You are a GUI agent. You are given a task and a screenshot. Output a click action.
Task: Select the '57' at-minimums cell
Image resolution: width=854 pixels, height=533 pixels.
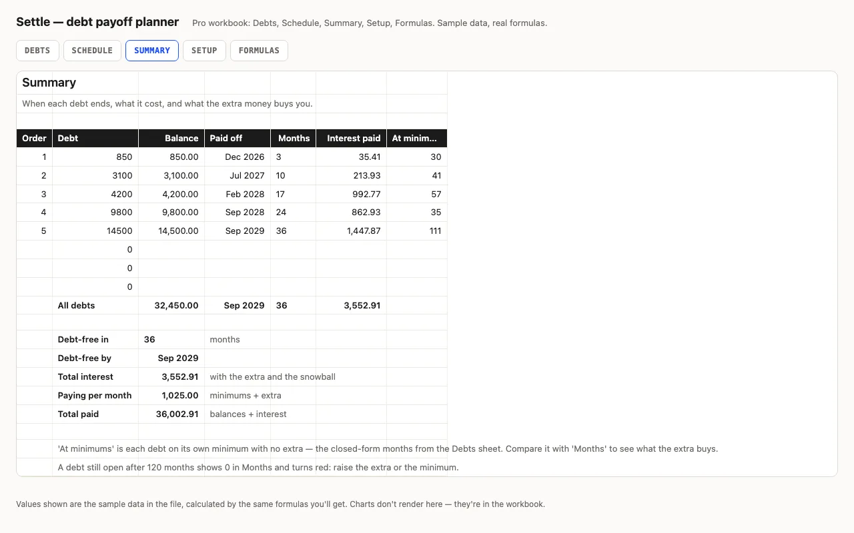[417, 194]
